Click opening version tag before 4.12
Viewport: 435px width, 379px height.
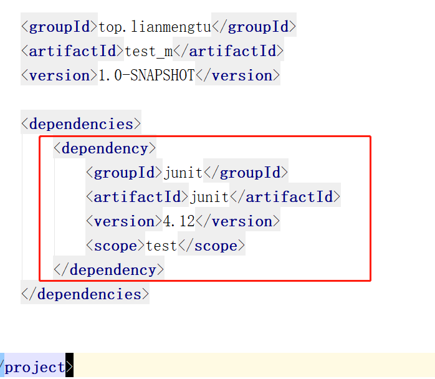click(124, 221)
